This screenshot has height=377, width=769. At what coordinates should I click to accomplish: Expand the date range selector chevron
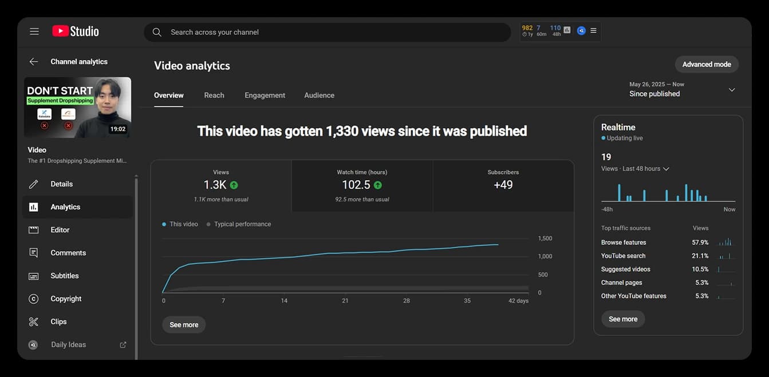click(x=732, y=89)
